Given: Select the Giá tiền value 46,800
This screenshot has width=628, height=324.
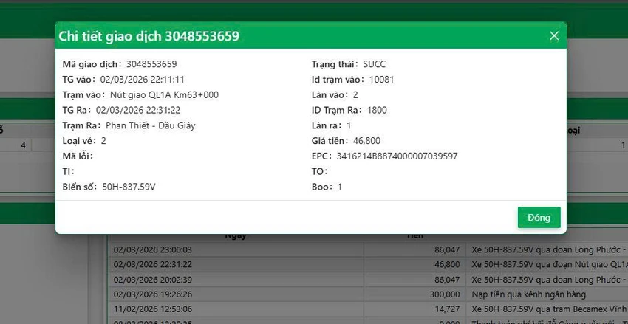Looking at the screenshot, I should click(366, 141).
